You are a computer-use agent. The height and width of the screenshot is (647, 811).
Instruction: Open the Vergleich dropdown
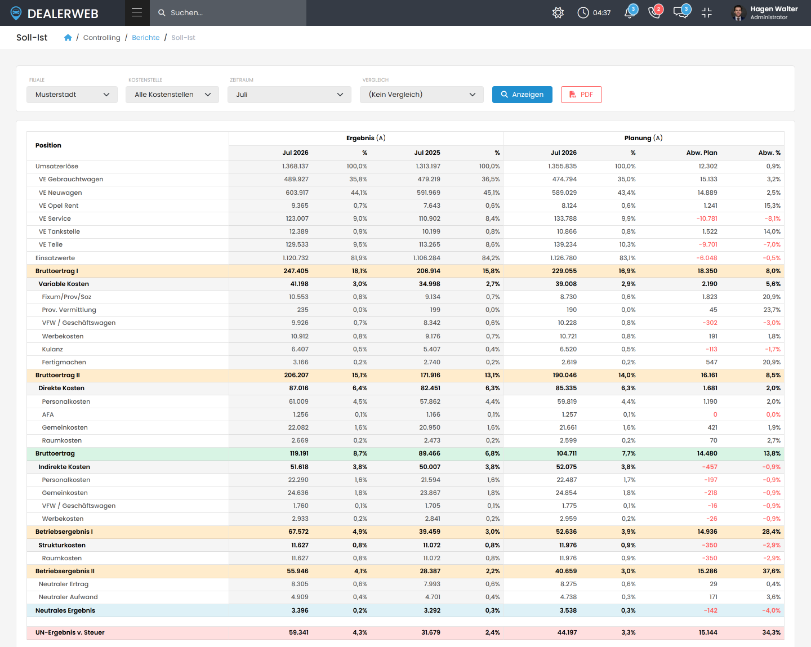tap(422, 95)
